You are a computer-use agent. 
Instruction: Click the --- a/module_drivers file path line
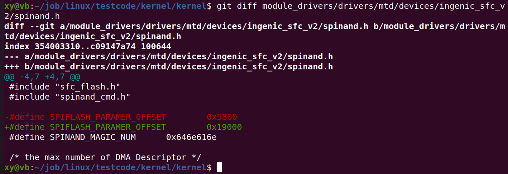169,57
